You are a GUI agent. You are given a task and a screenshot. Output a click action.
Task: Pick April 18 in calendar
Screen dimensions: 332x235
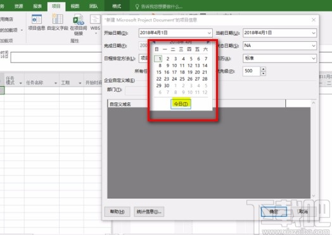click(182, 72)
